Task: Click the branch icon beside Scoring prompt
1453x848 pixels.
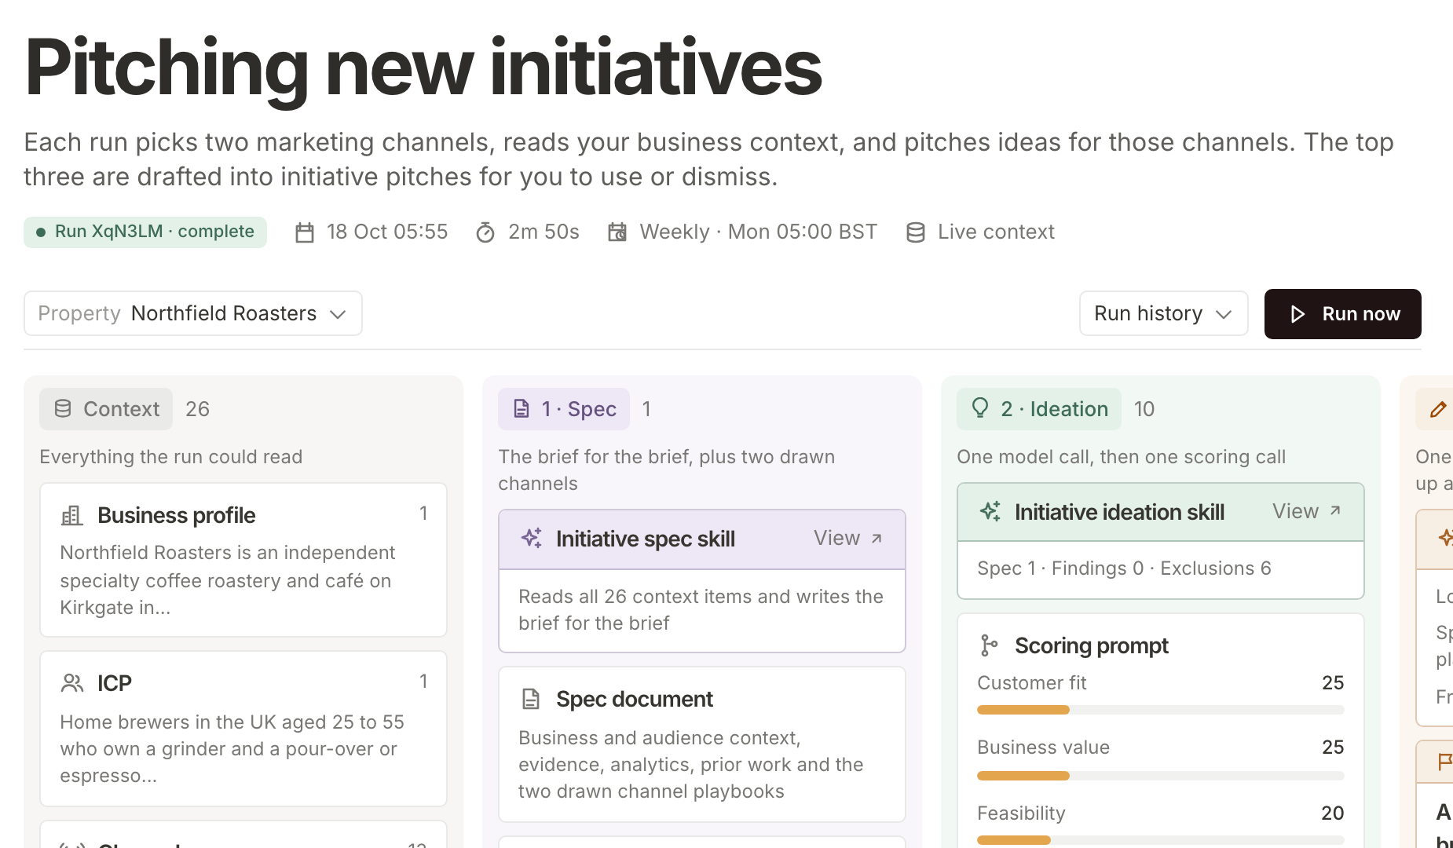Action: click(989, 645)
